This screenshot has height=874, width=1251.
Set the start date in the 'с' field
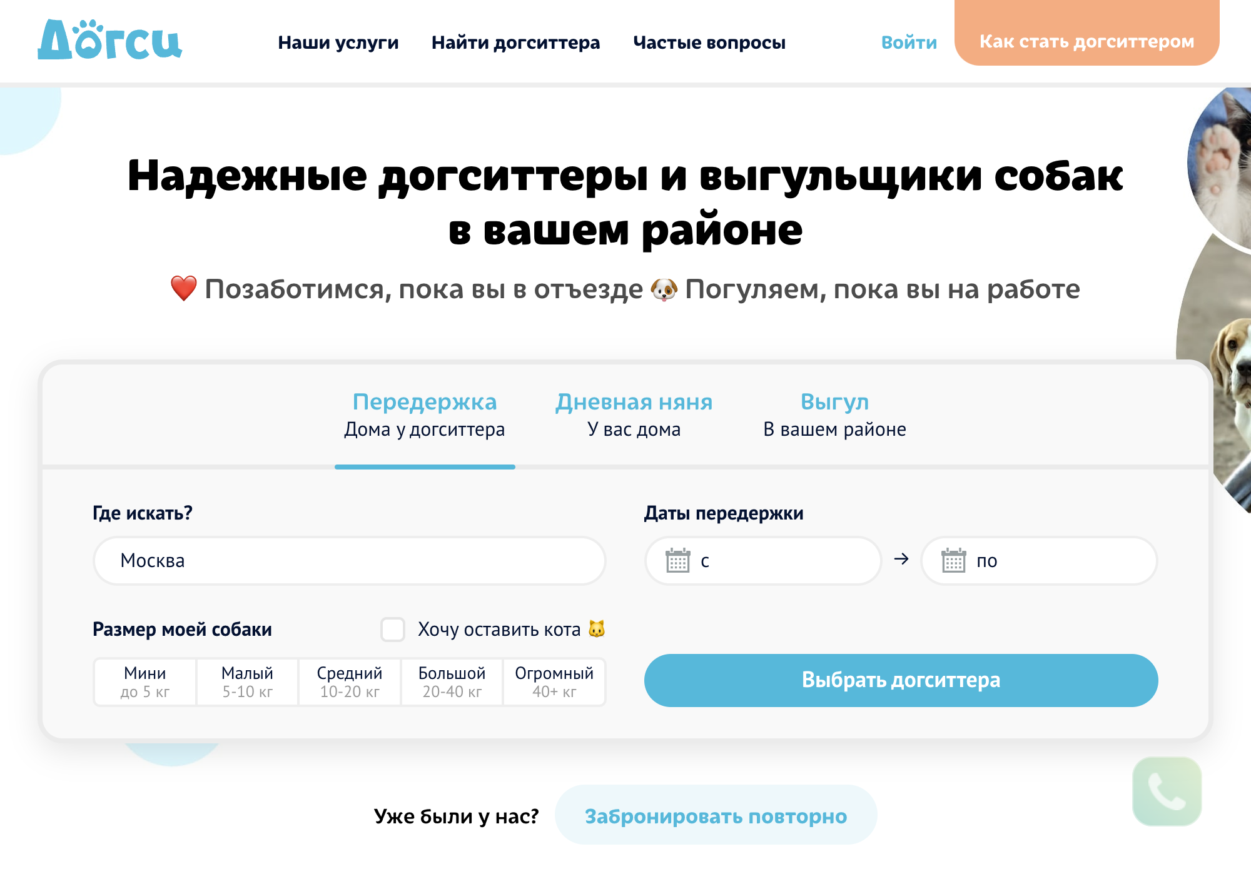(x=763, y=561)
